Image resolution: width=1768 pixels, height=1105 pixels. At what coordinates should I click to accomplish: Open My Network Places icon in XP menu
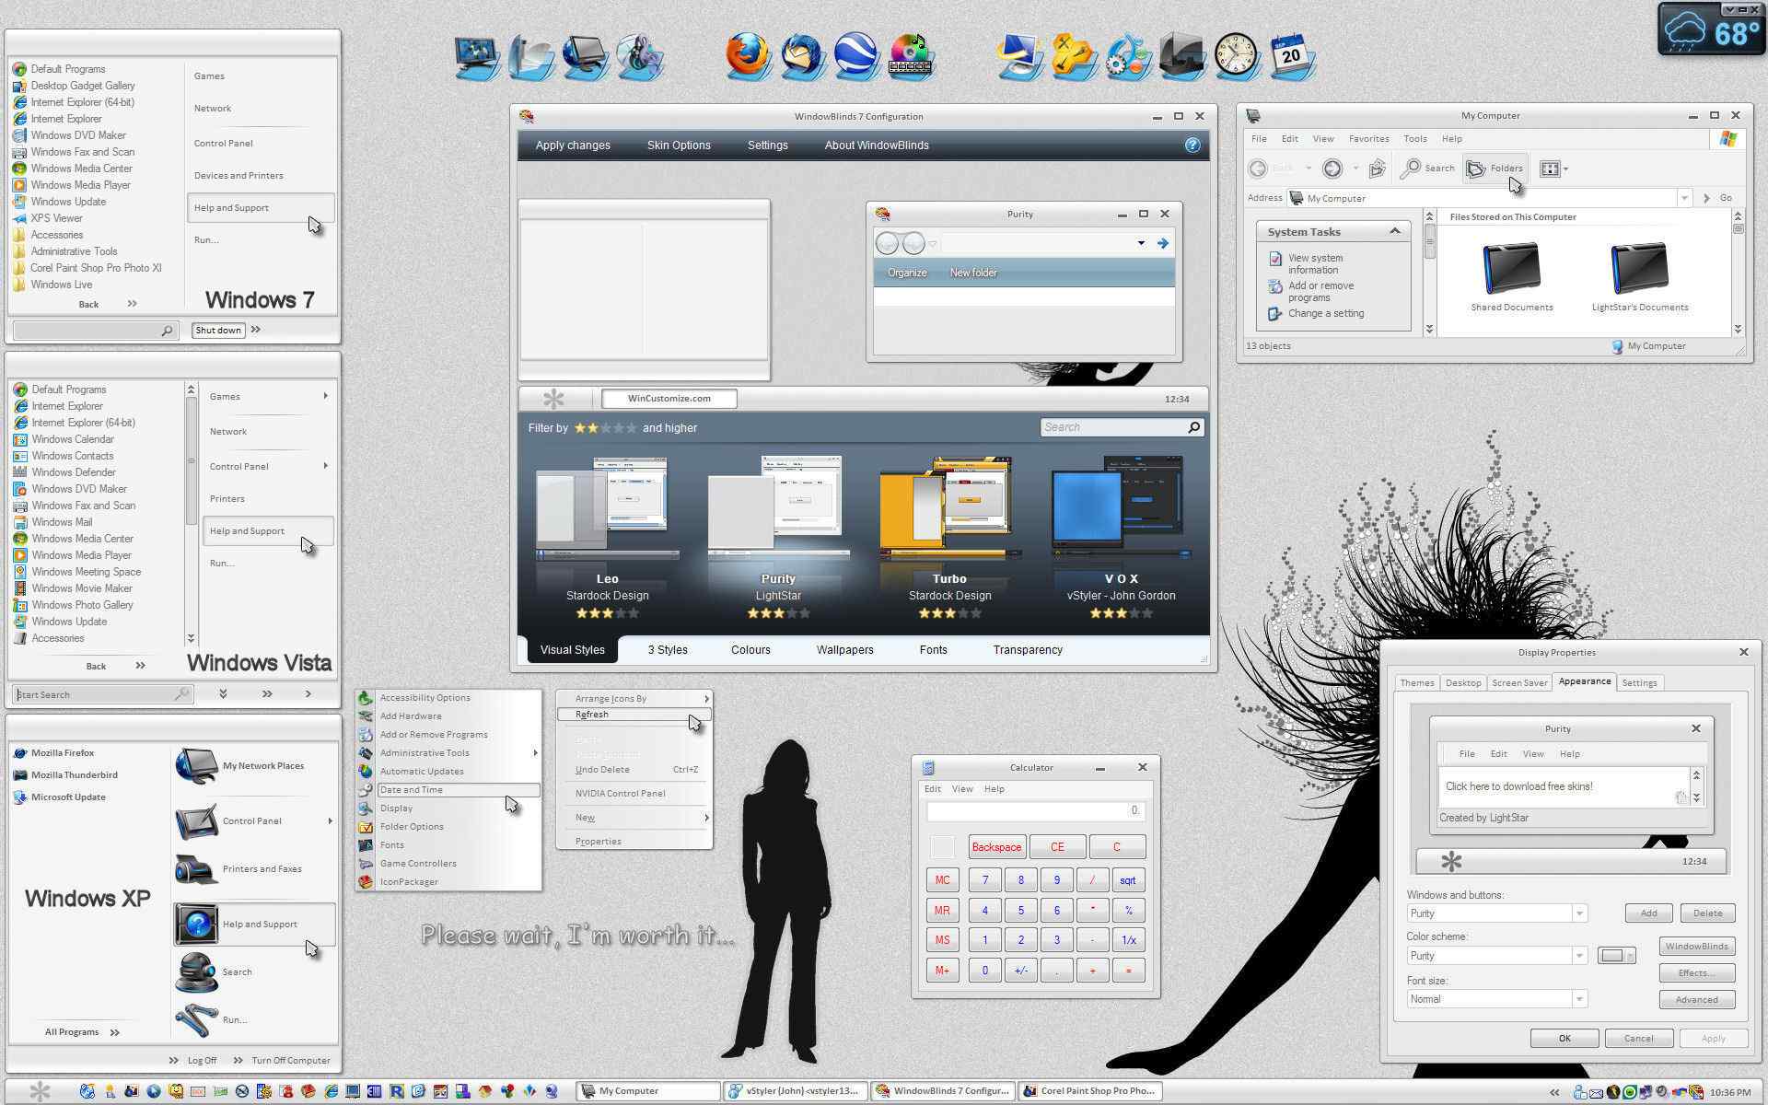[x=197, y=765]
